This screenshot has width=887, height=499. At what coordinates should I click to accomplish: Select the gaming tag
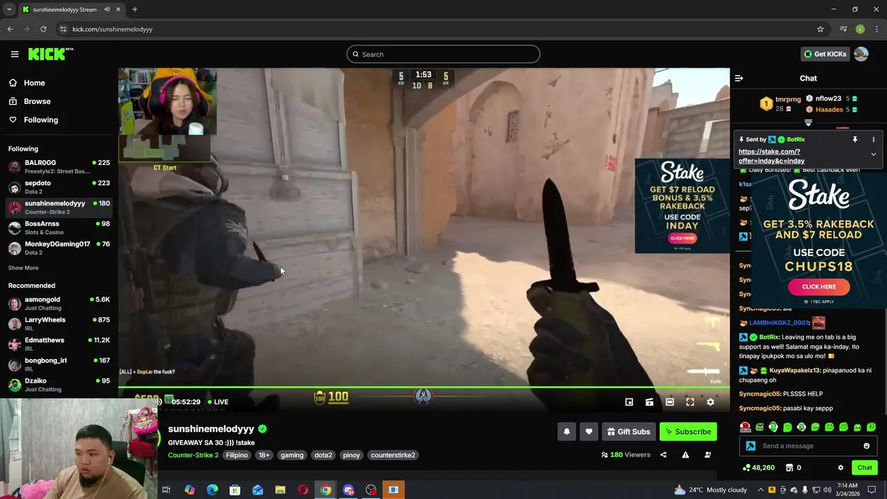click(292, 455)
